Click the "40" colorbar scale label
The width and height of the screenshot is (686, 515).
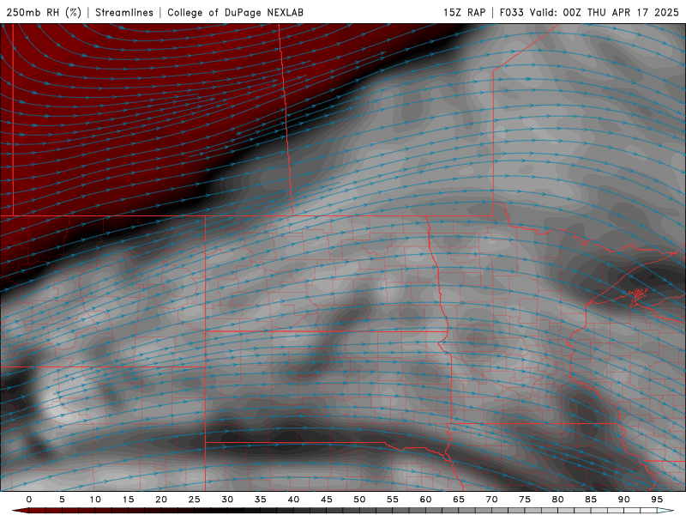(293, 500)
